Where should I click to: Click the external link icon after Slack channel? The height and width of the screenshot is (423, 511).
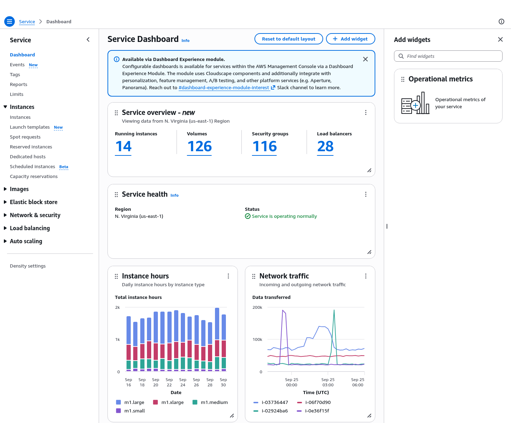coord(273,87)
